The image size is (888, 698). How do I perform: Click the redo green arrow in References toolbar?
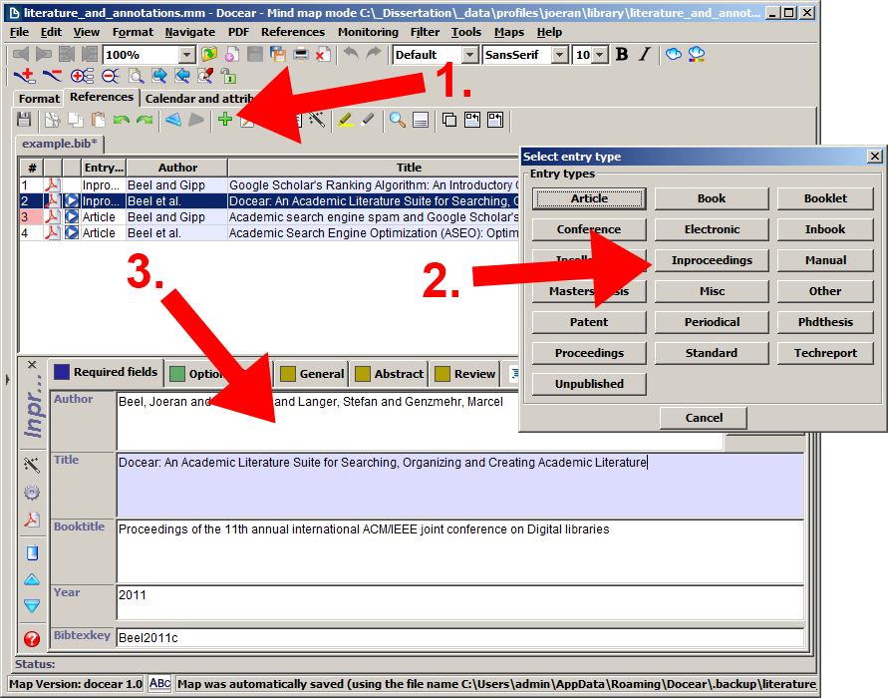(x=145, y=120)
